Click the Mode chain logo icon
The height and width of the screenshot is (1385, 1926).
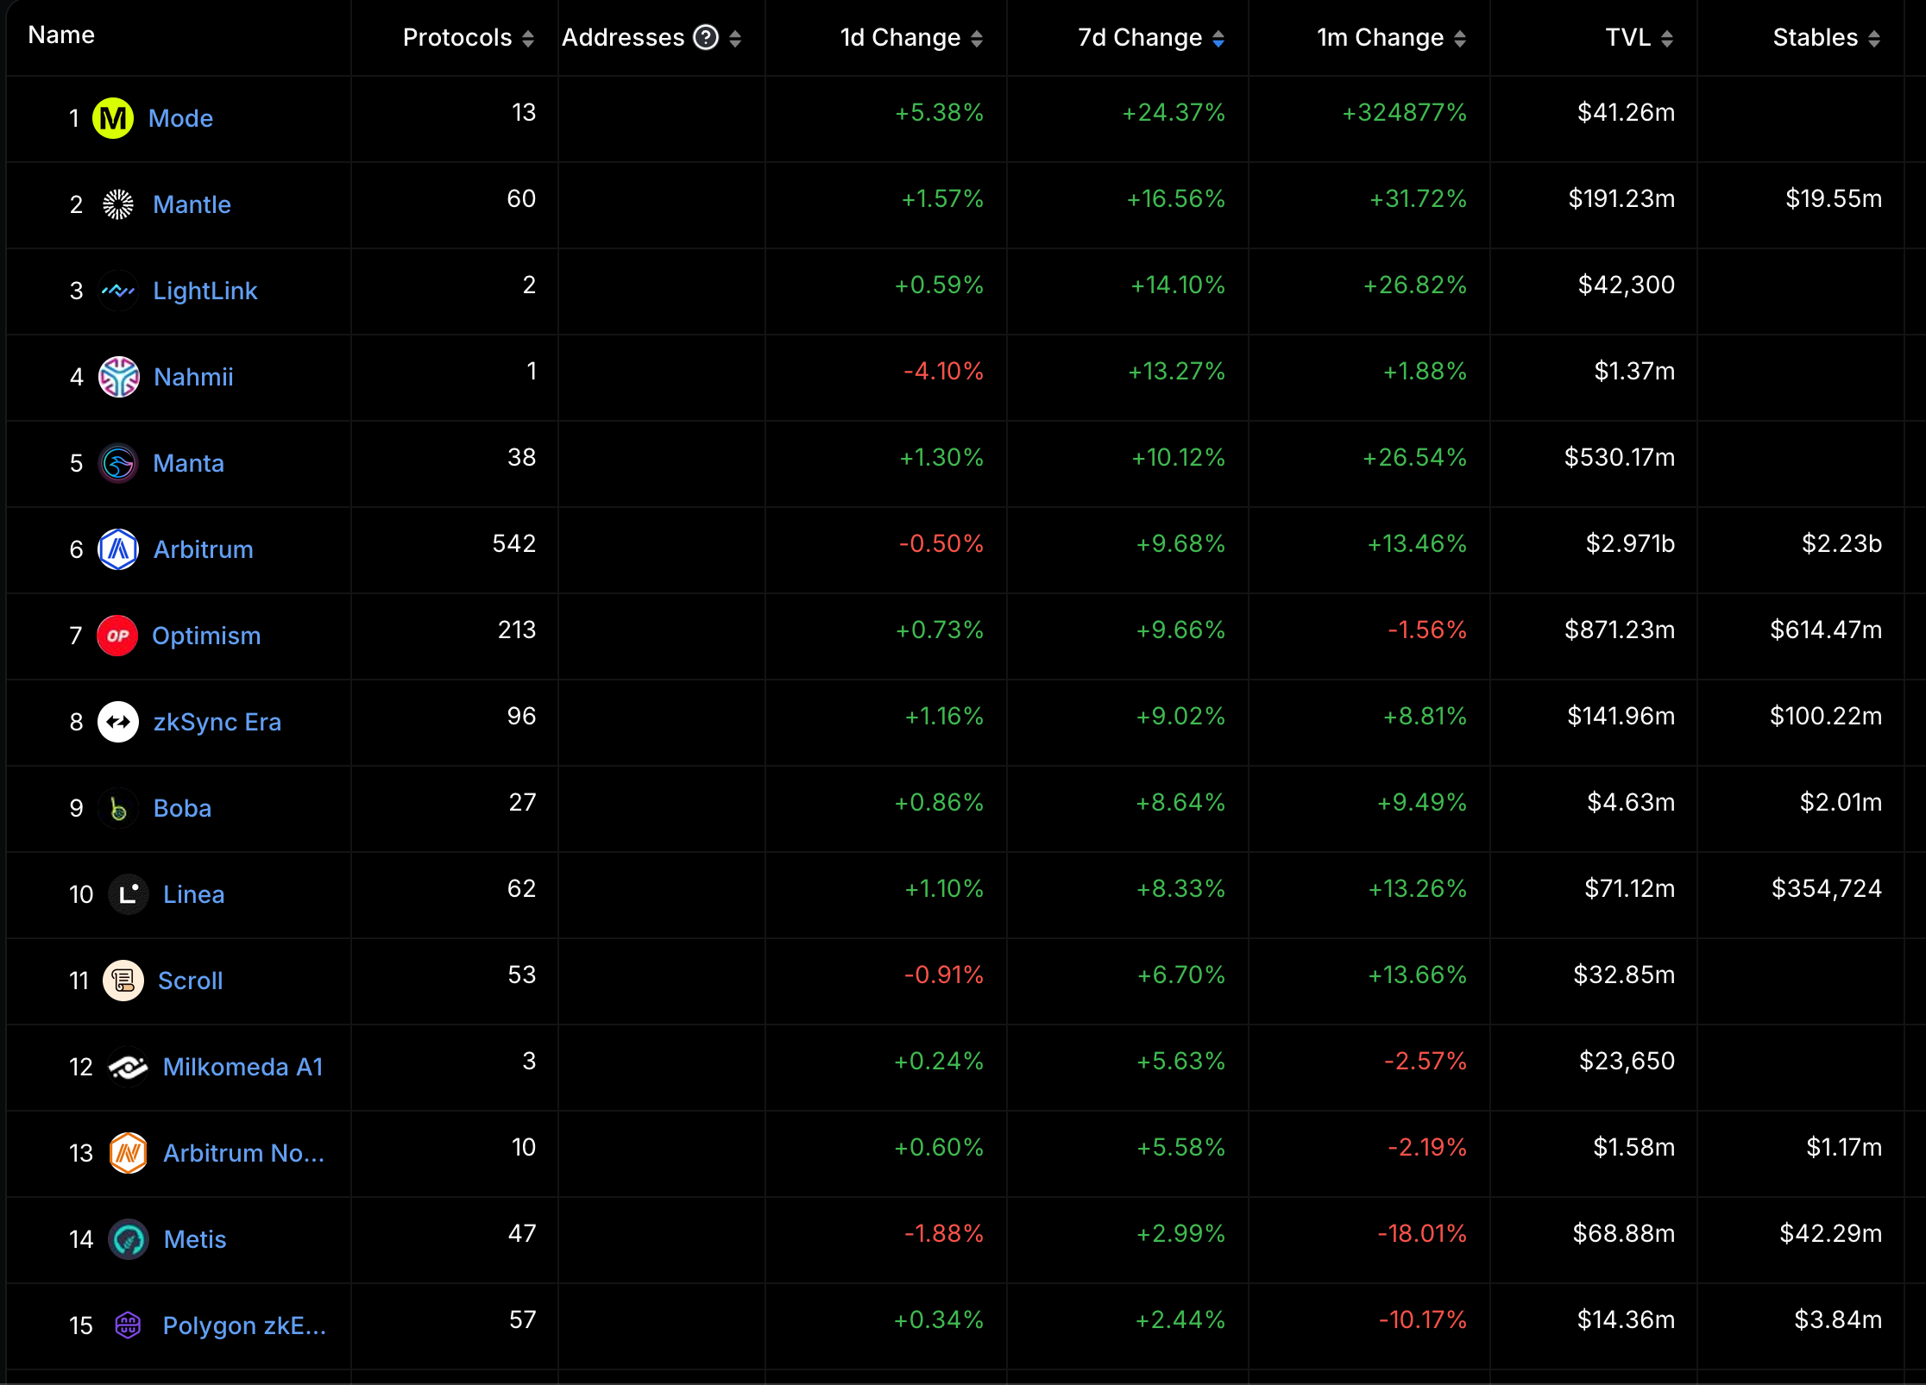pos(113,118)
